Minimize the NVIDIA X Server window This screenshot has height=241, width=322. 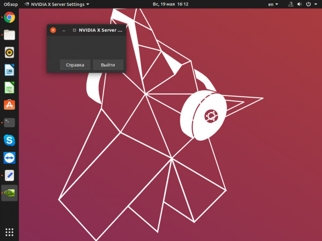pyautogui.click(x=64, y=30)
